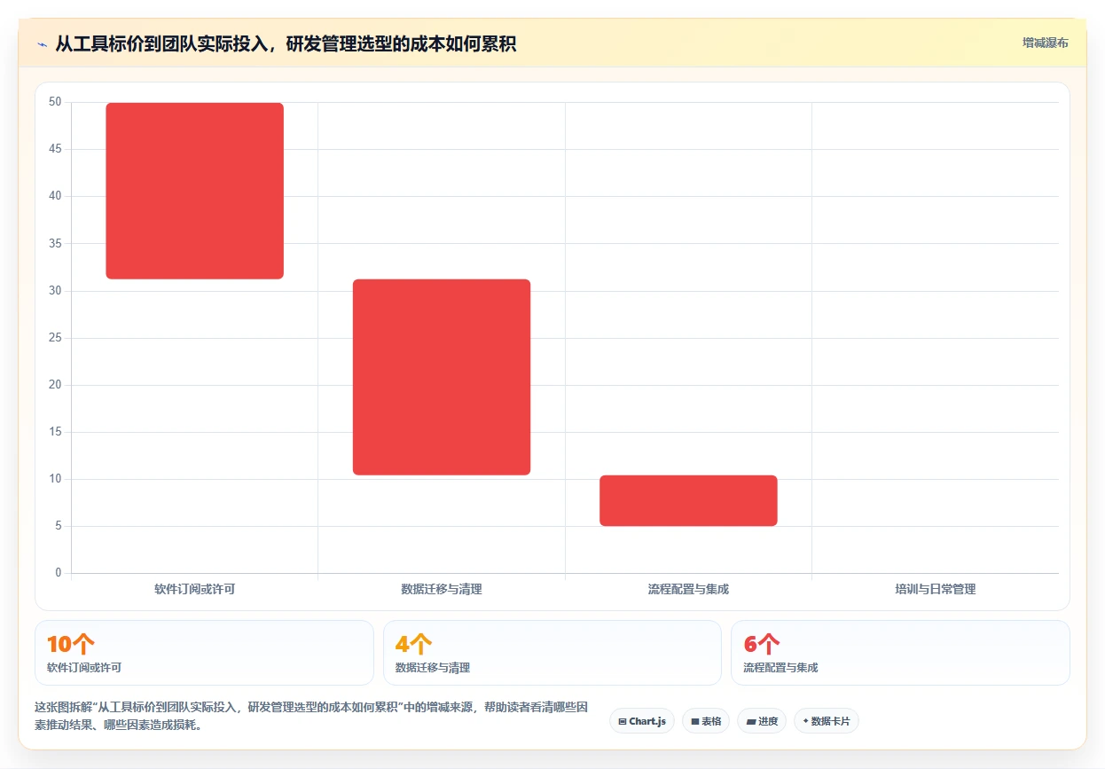Image resolution: width=1105 pixels, height=769 pixels.
Task: Click the y-axis value 35
Action: (55, 243)
